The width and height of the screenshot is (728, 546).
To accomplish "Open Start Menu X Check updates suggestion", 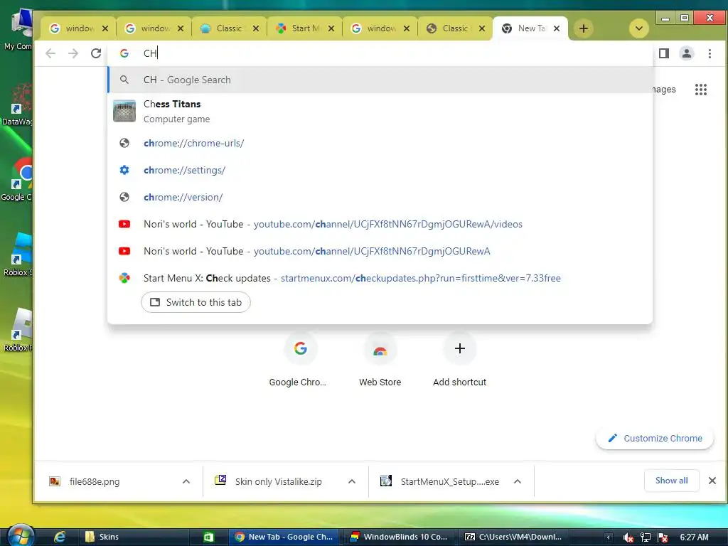I will point(380,278).
